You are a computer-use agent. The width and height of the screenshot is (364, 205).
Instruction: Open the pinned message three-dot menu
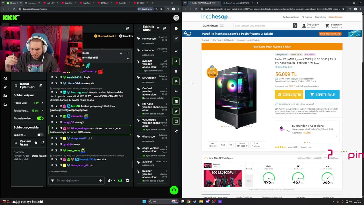tap(128, 53)
